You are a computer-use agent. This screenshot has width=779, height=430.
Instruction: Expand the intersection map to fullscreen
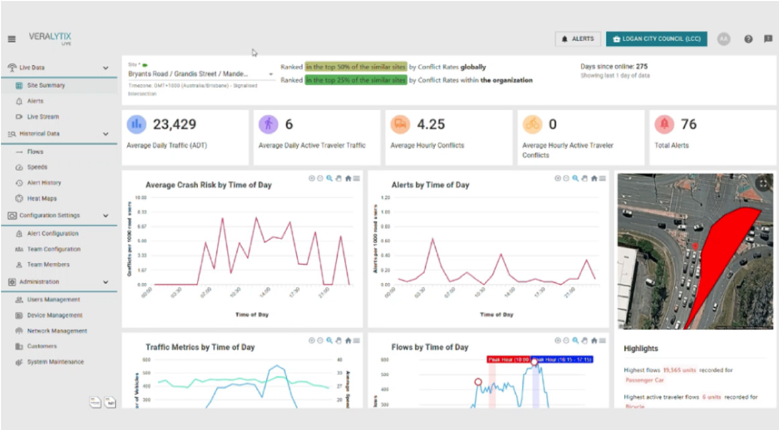pos(762,183)
